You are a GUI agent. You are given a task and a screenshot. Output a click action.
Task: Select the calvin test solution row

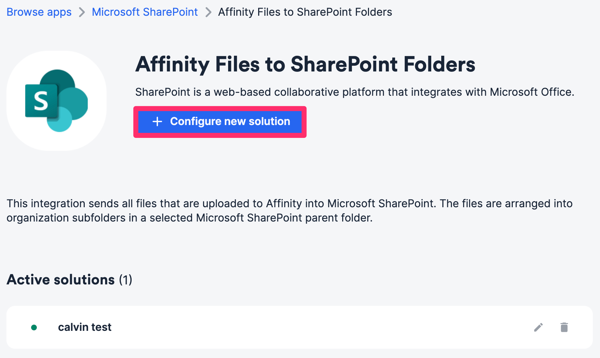point(286,327)
